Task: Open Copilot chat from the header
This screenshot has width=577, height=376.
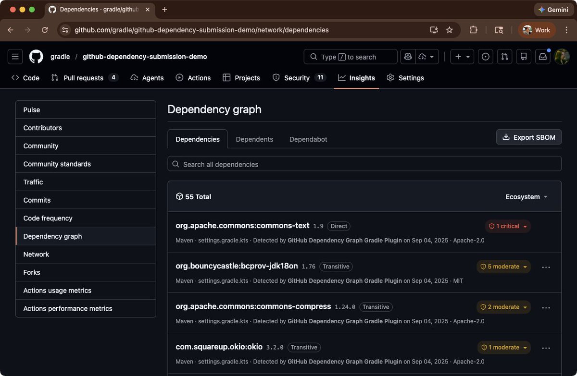Action: click(408, 56)
